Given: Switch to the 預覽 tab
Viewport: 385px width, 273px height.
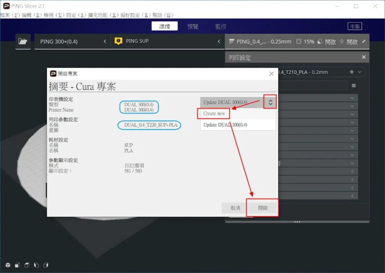Looking at the screenshot, I should [x=193, y=26].
